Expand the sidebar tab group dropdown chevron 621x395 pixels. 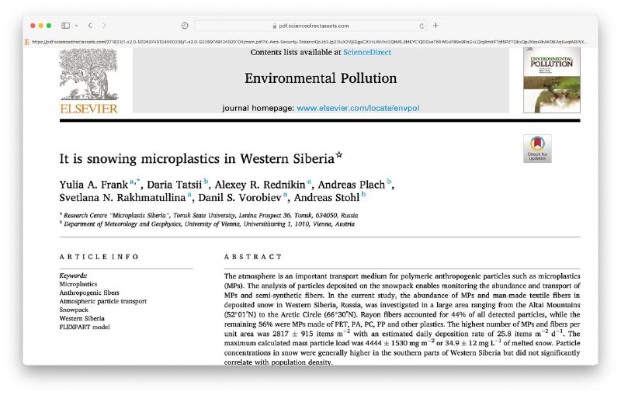[76, 26]
